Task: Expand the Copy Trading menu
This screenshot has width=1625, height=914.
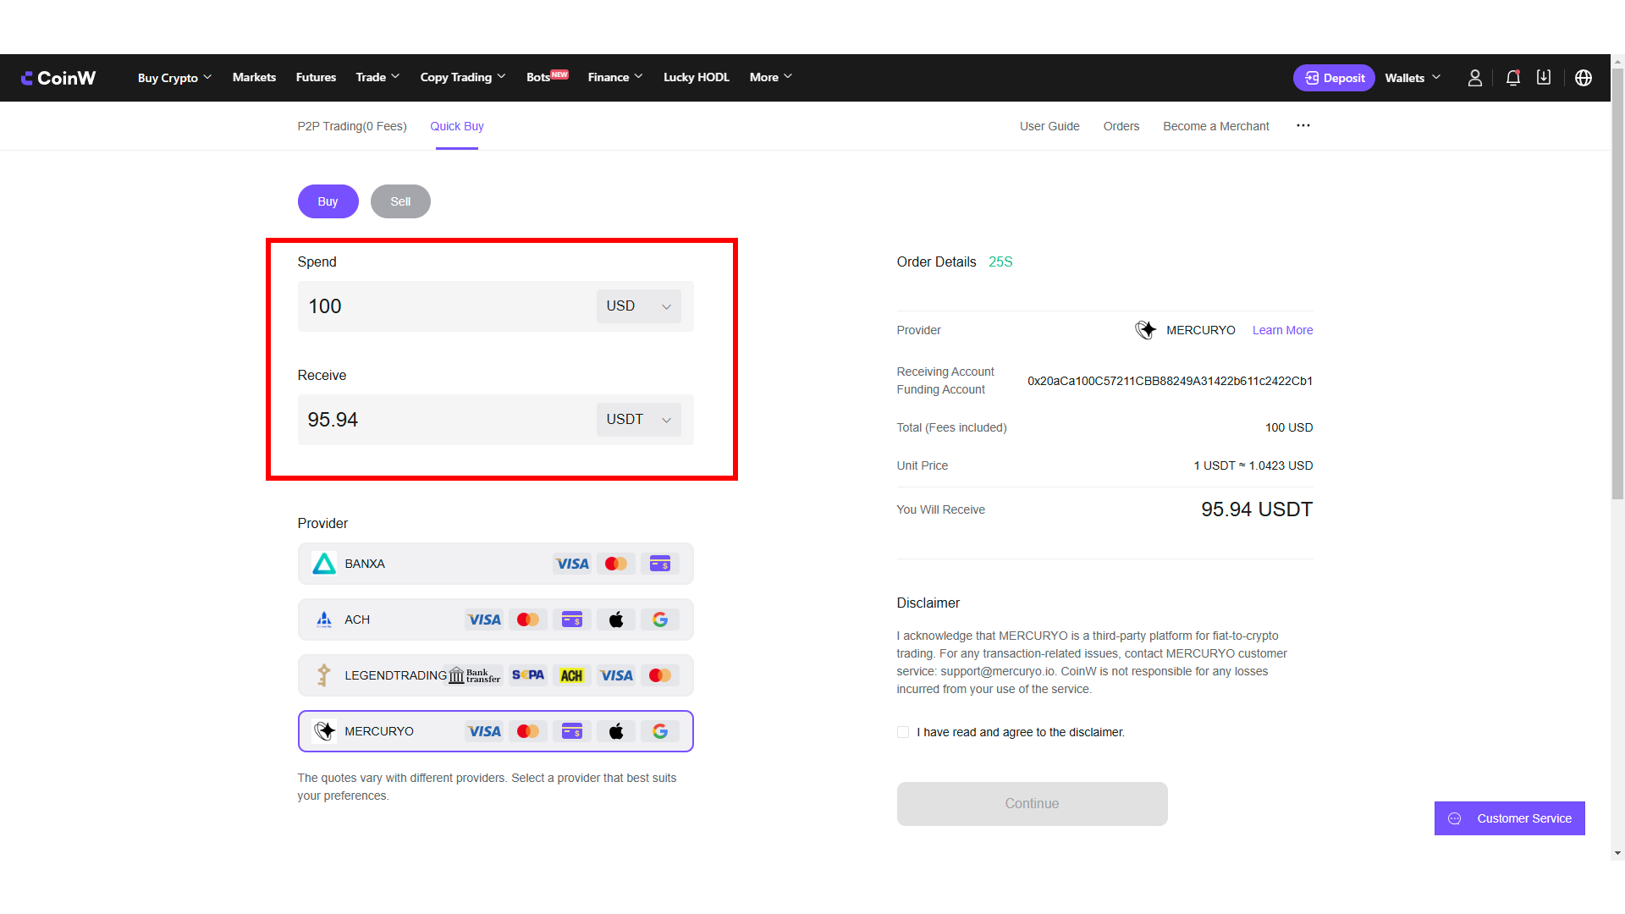Action: (463, 77)
